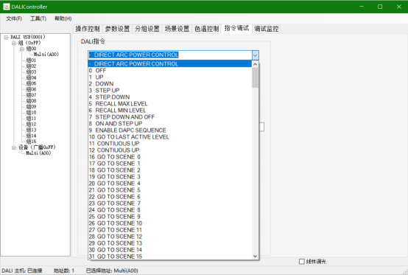Image resolution: width=408 pixels, height=275 pixels.
Task: Click the combo box DIRECT ARC POWER CONTROL field
Action: 170,55
